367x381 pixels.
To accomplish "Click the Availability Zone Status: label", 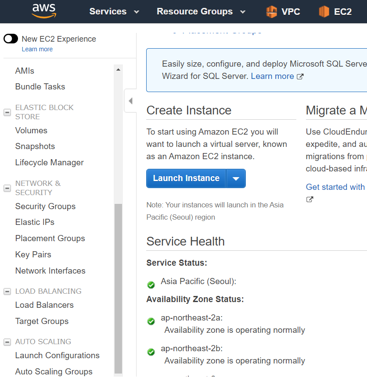I will pos(195,299).
